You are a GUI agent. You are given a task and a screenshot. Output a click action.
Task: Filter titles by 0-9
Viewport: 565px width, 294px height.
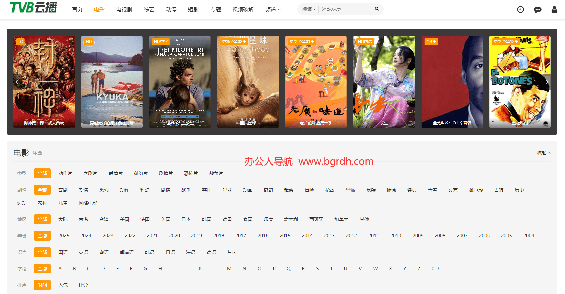(x=435, y=269)
